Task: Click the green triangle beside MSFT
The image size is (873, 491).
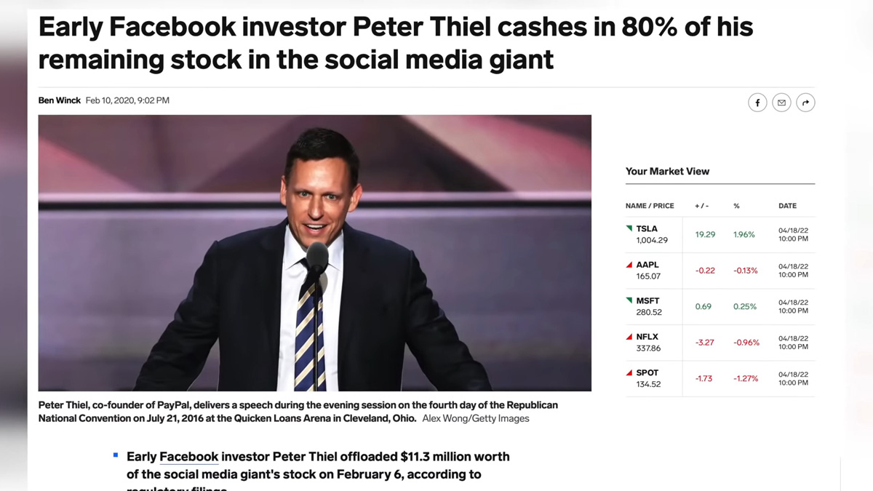Action: point(629,300)
